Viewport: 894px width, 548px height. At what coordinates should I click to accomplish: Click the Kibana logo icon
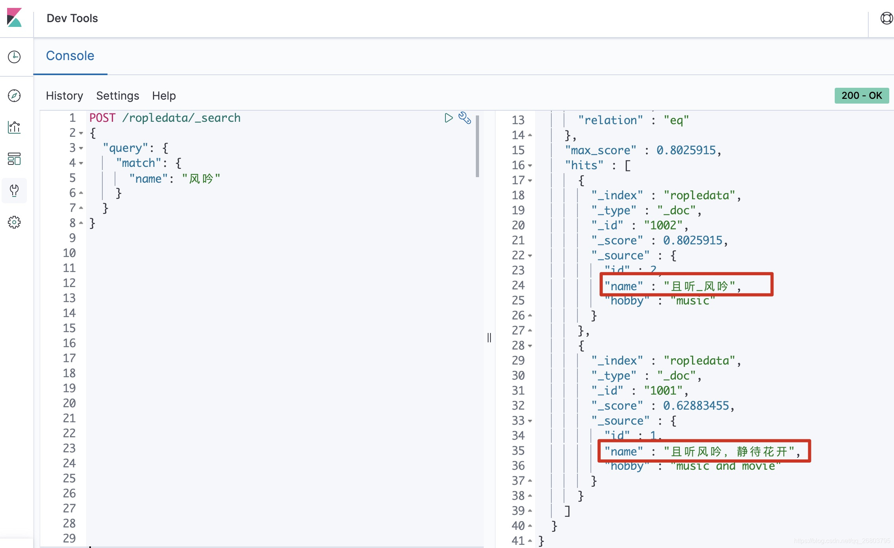(x=15, y=17)
